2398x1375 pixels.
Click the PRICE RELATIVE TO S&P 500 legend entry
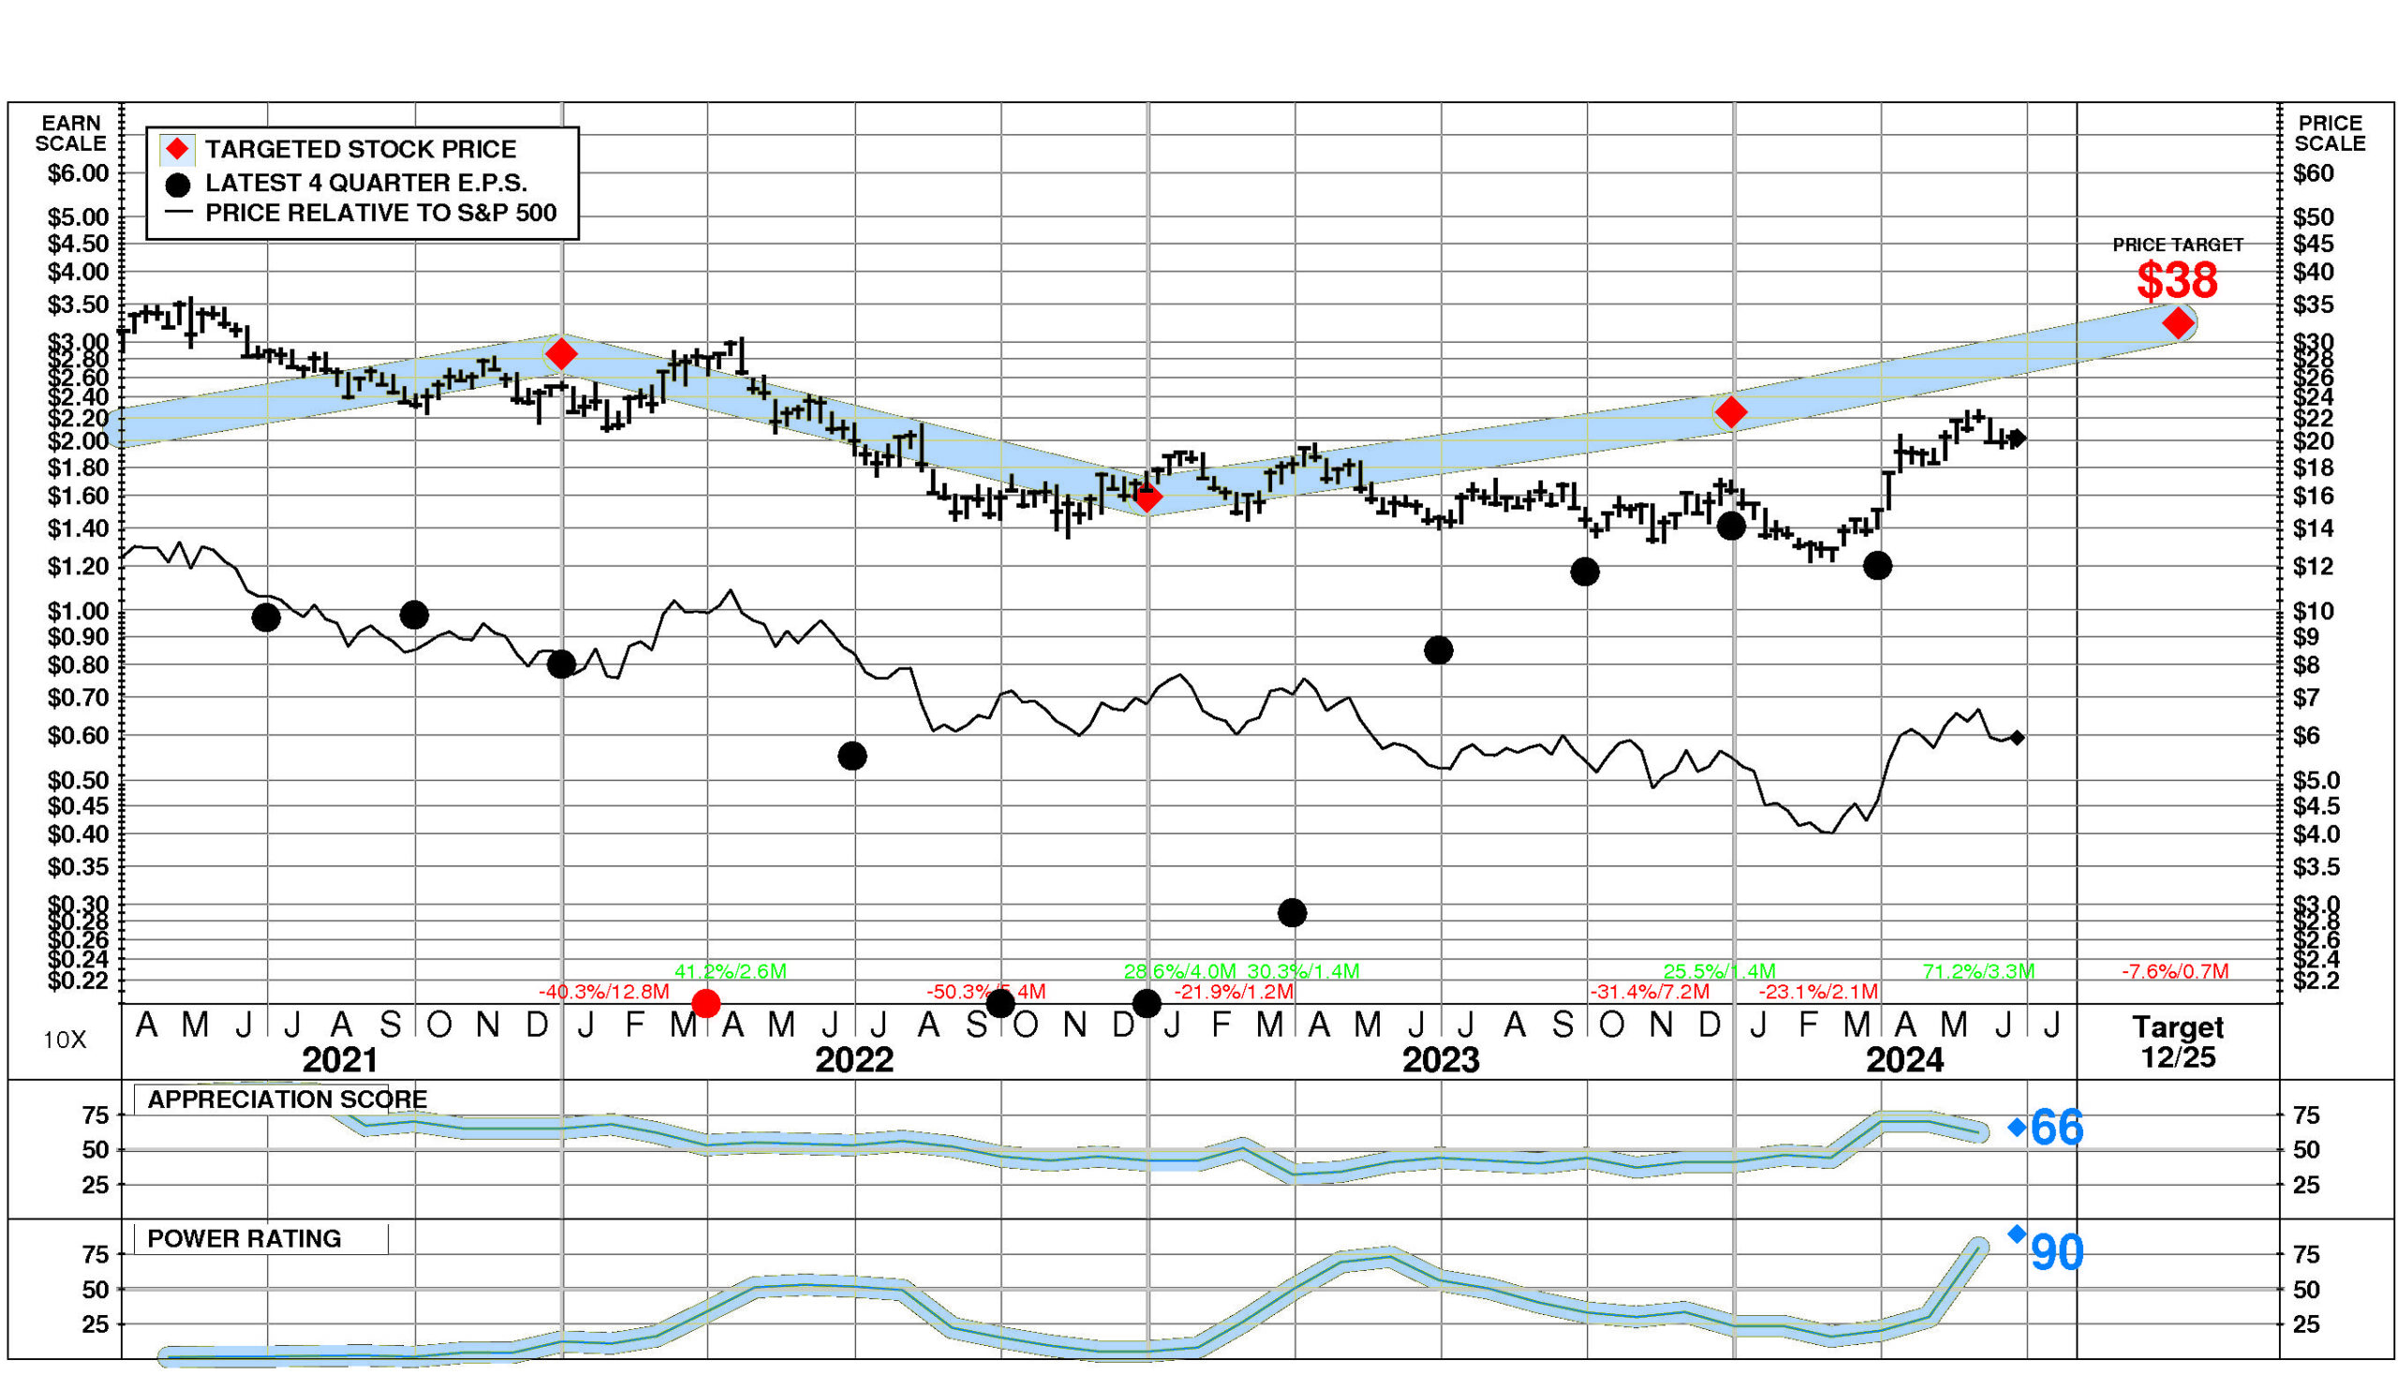[x=379, y=213]
